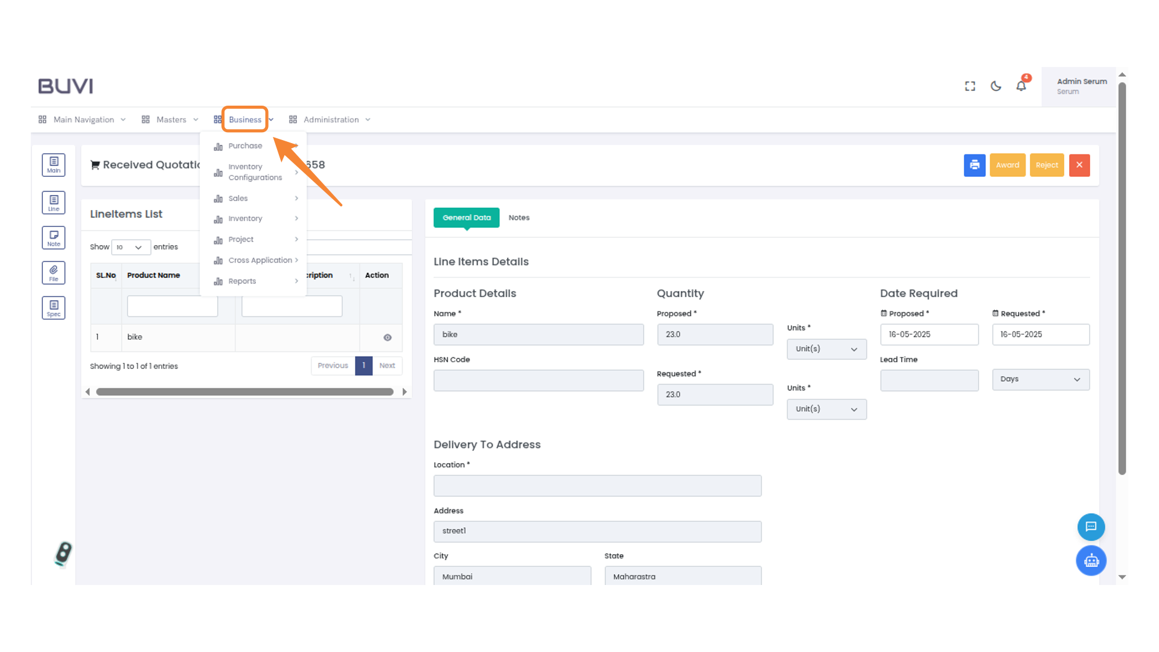
Task: Open the Spec sidebar section icon
Action: coord(54,308)
